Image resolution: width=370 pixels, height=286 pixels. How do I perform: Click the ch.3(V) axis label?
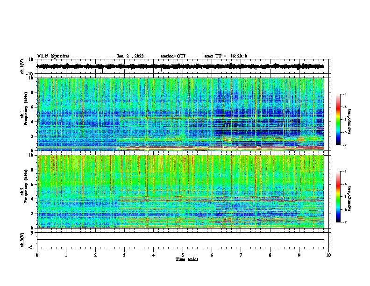pyautogui.click(x=22, y=240)
